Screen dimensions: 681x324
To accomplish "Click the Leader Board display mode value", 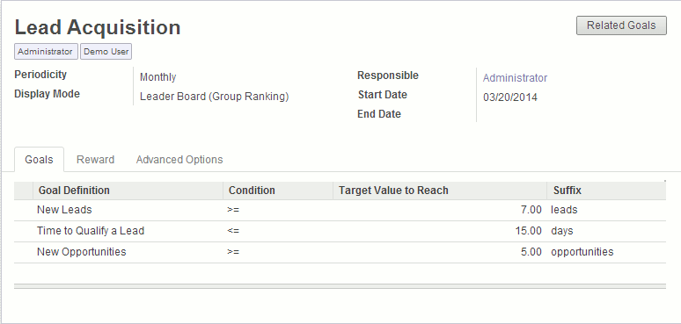I will (x=214, y=97).
